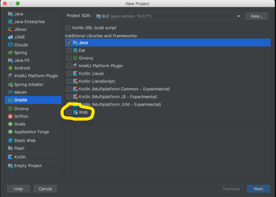Click the Spring Initializr icon

(x=10, y=84)
